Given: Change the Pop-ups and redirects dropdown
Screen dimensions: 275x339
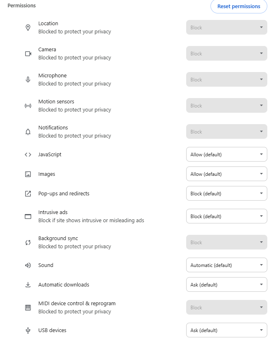Looking at the screenshot, I should pos(226,194).
